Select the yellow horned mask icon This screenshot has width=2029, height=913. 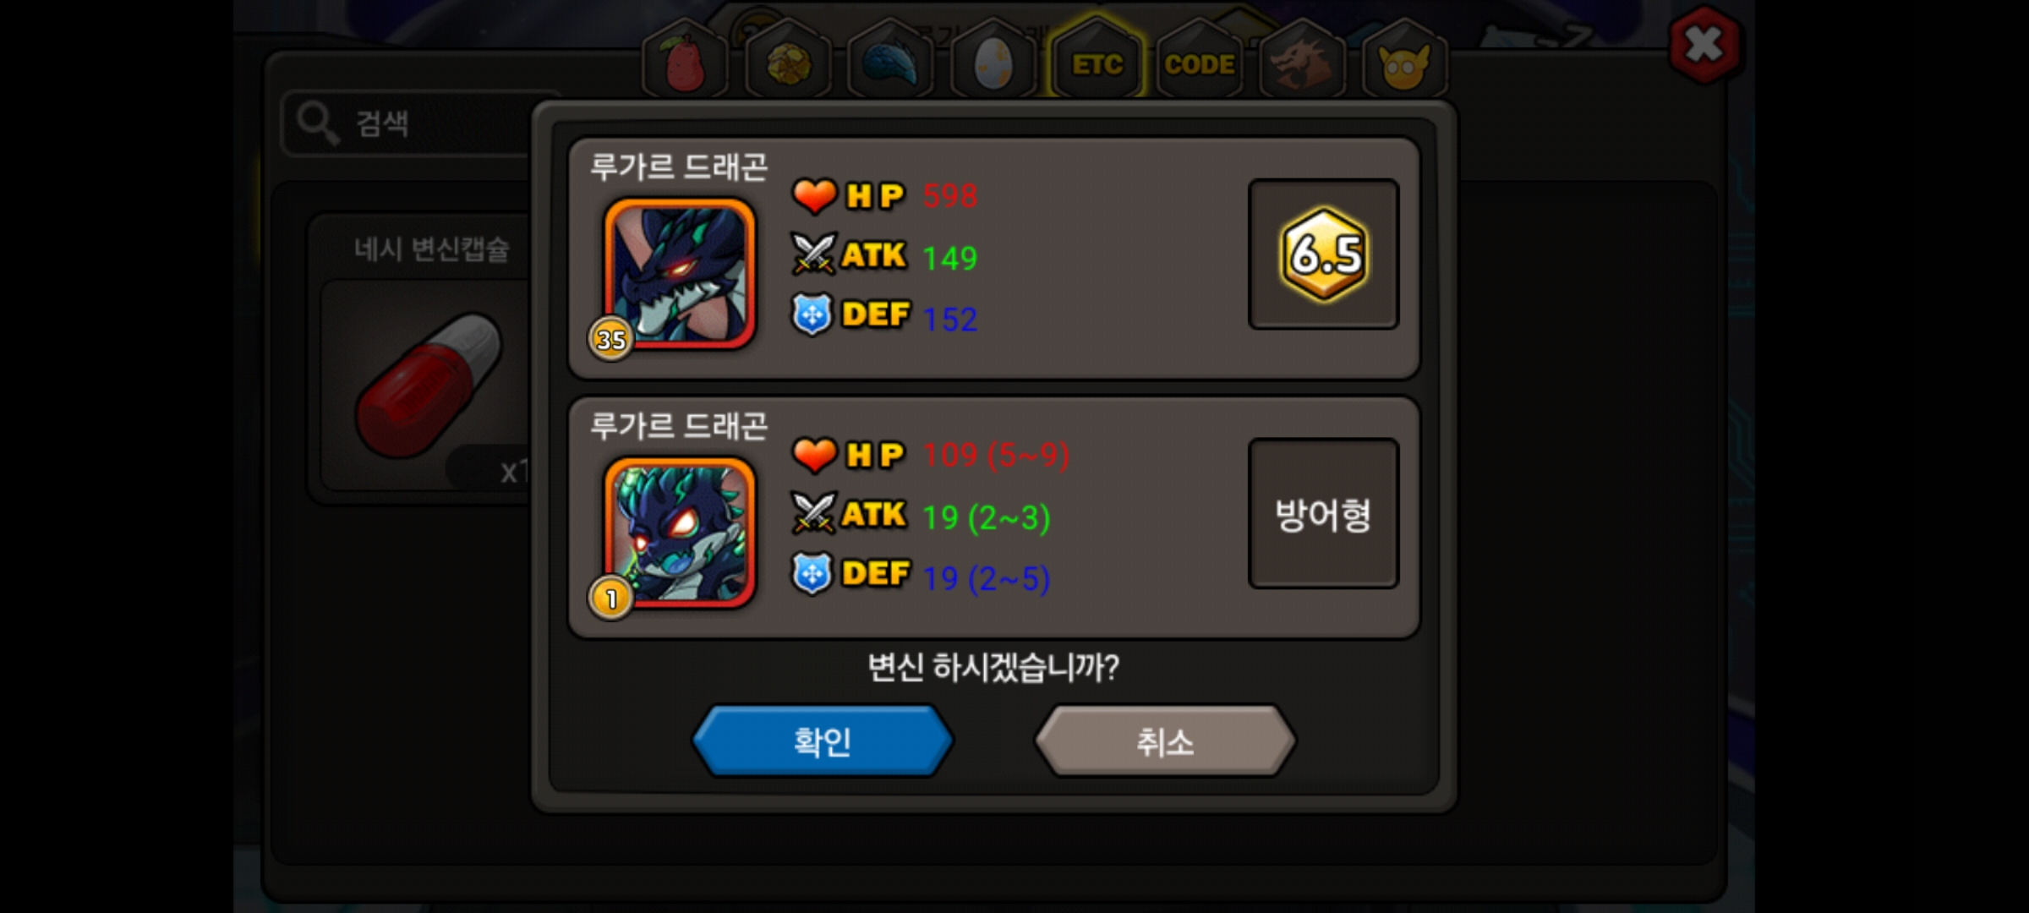(1404, 61)
